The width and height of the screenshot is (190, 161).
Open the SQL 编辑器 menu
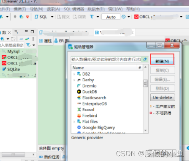click(74, 9)
